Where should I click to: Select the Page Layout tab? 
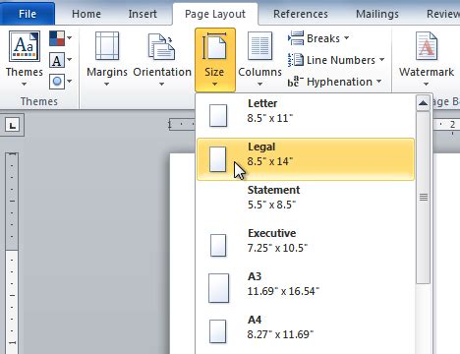pyautogui.click(x=215, y=14)
